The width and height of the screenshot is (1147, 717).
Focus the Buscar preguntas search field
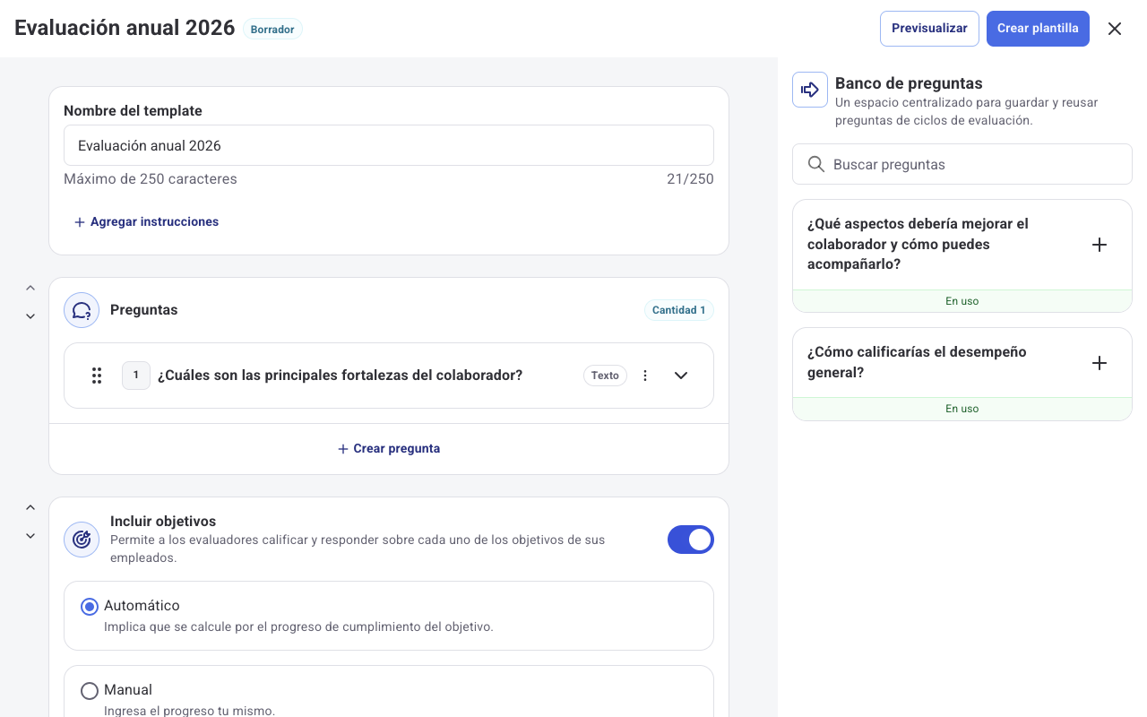pos(962,164)
